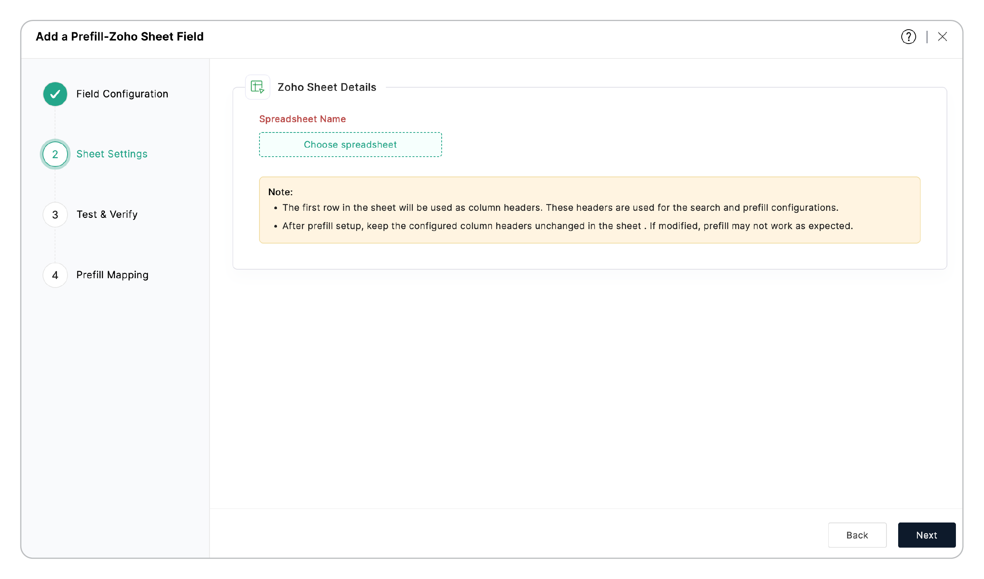This screenshot has height=579, width=984.
Task: Click the note about keeping headers unchanged
Action: click(568, 226)
